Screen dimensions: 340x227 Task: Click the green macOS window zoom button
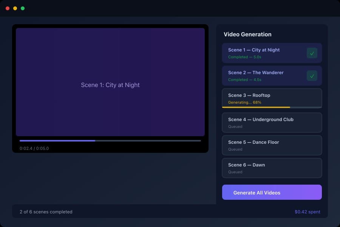(x=23, y=8)
